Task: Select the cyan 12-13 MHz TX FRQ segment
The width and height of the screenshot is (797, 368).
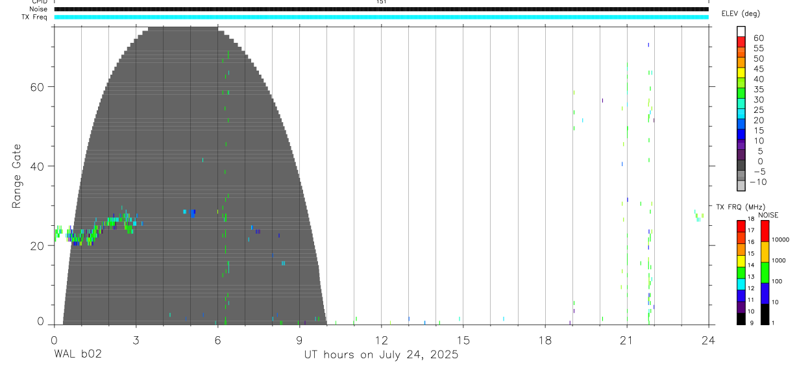Action: pos(741,284)
